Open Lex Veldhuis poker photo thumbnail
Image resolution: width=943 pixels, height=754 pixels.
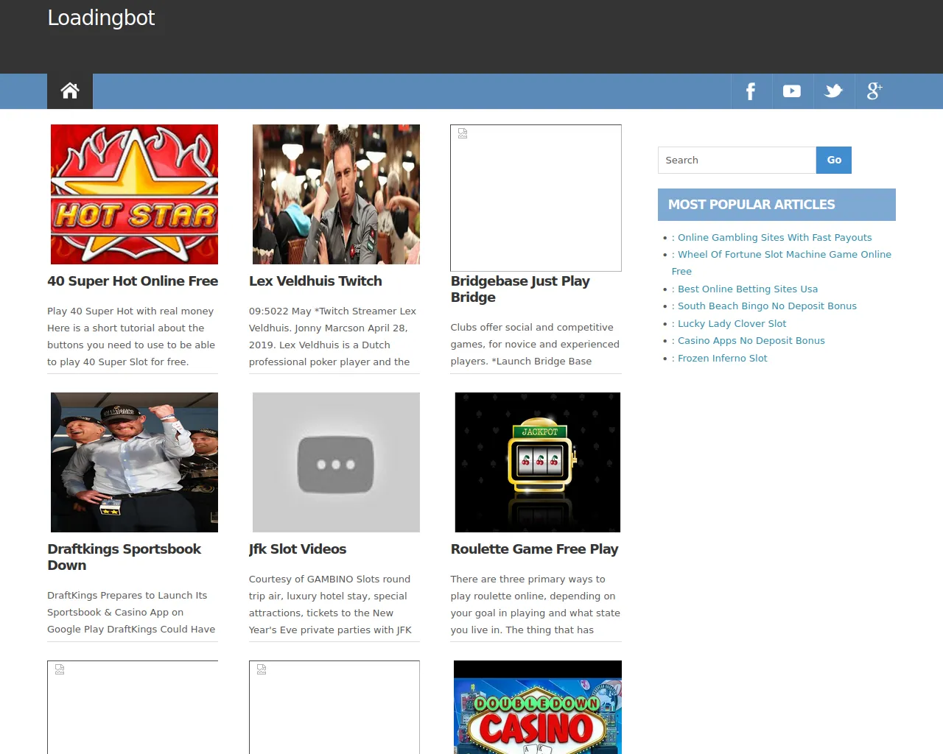(336, 194)
